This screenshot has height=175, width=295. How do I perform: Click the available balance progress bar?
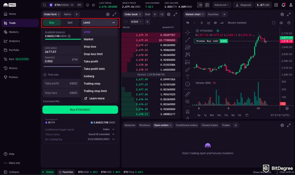tap(63, 39)
